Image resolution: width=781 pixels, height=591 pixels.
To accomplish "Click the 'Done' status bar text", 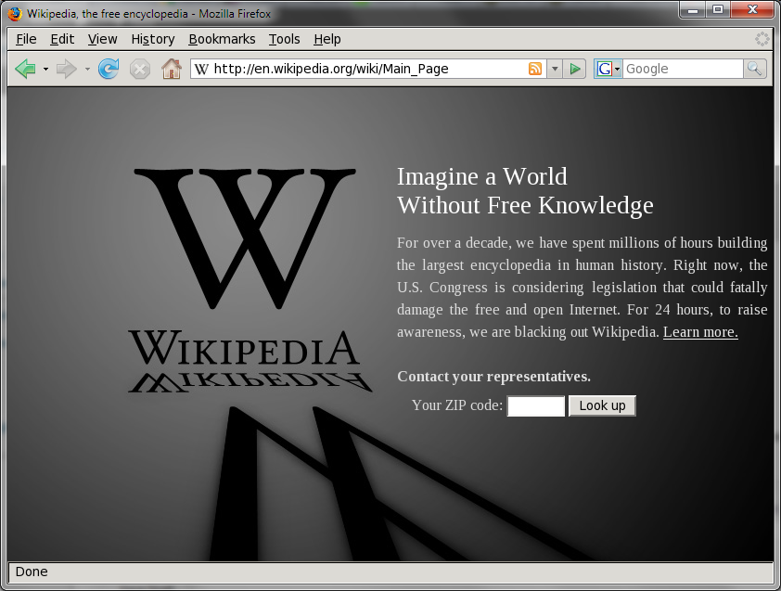I will click(32, 572).
